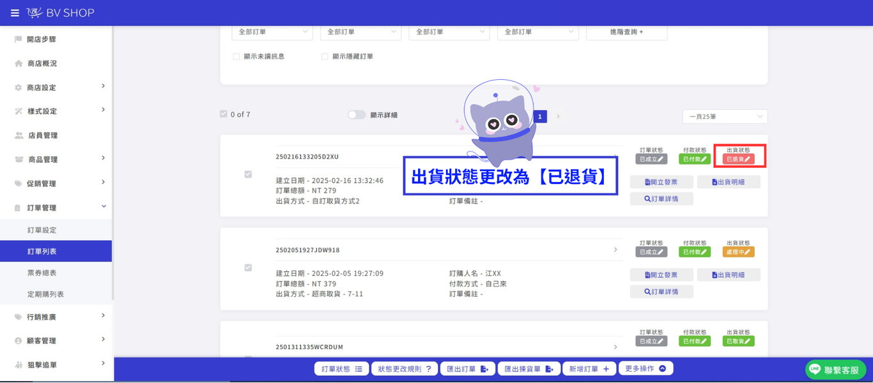The height and width of the screenshot is (383, 873).
Task: Click the 進階查詢 + button
Action: [626, 32]
